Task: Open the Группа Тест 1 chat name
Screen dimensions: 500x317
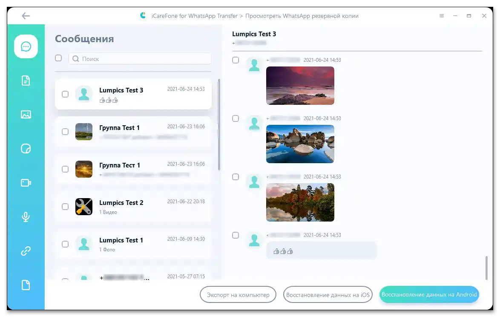Action: [120, 165]
